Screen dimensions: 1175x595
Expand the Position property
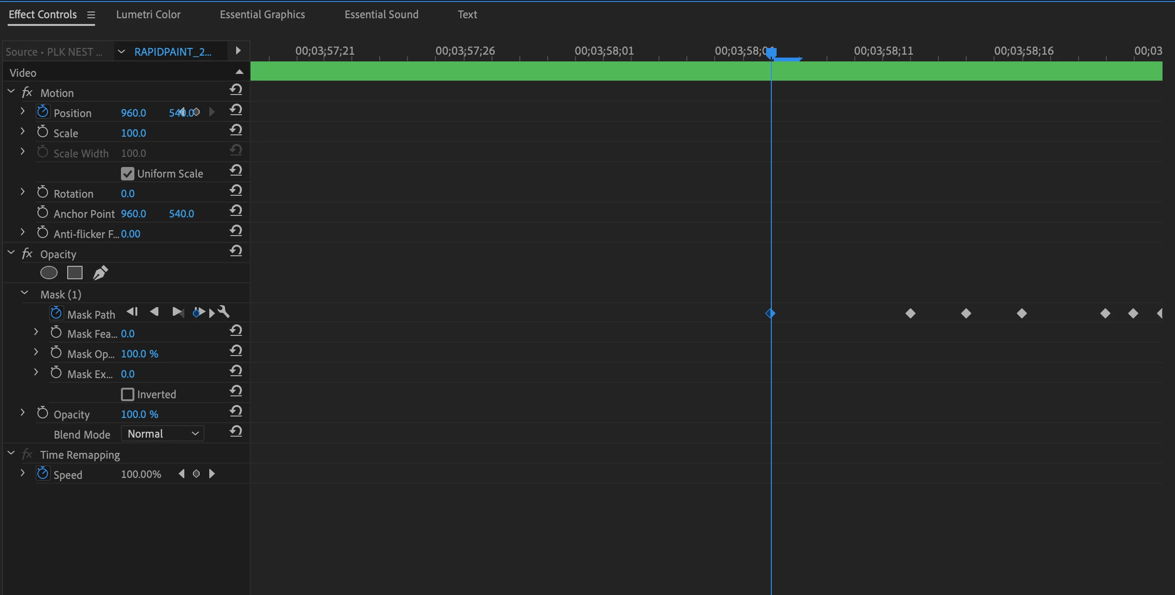coord(23,111)
